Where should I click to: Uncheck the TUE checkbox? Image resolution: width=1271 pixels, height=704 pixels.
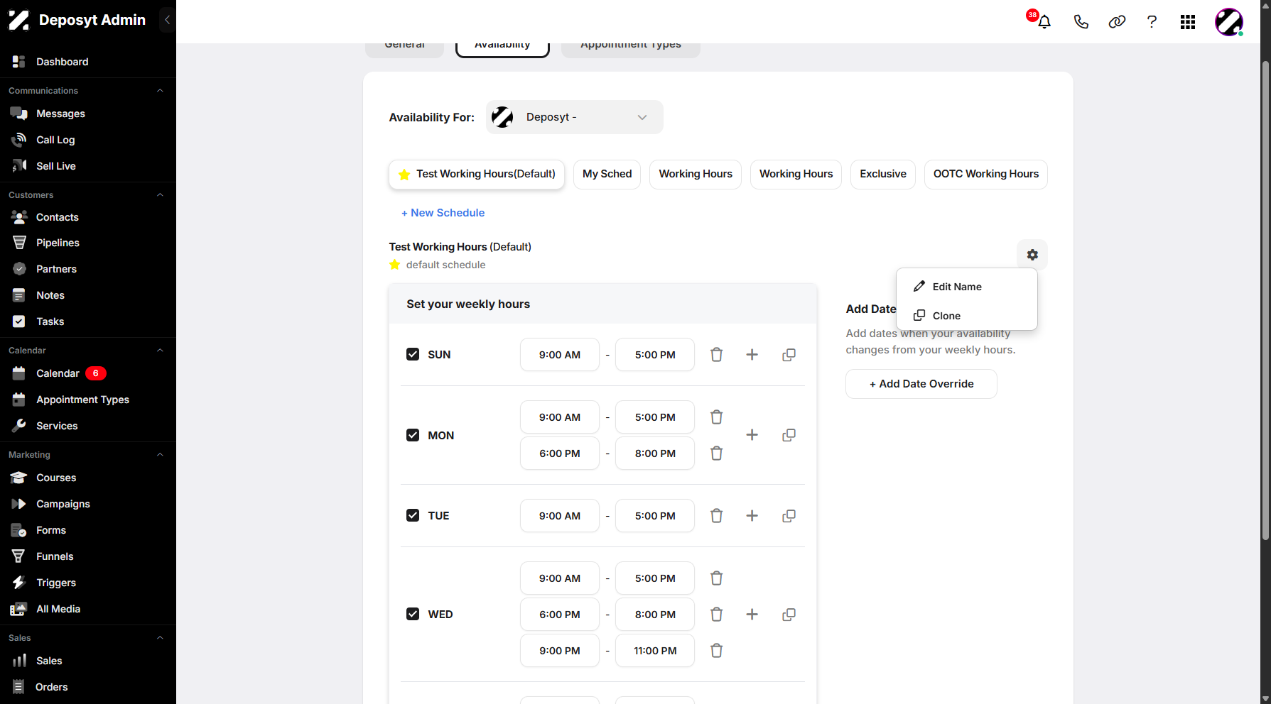(x=413, y=515)
